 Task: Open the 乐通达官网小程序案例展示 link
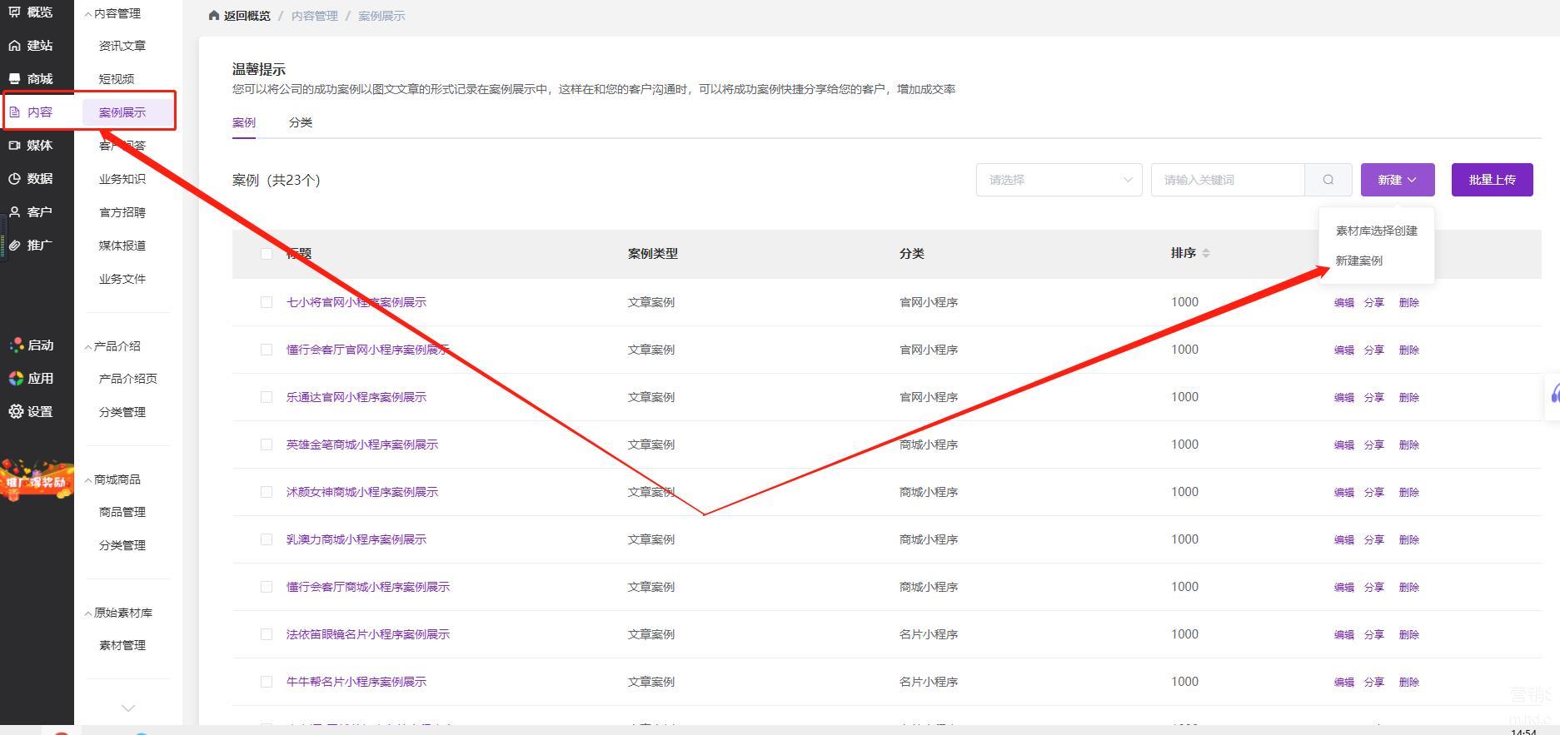click(356, 397)
